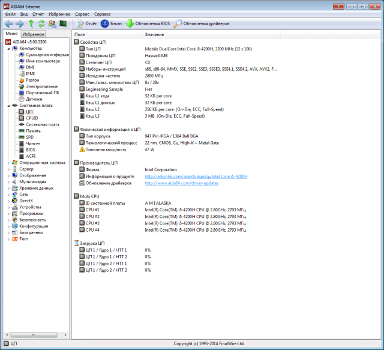Viewport: 384px width, 350px height.
Task: Open the Отчёт report toolbar button
Action: (x=86, y=24)
